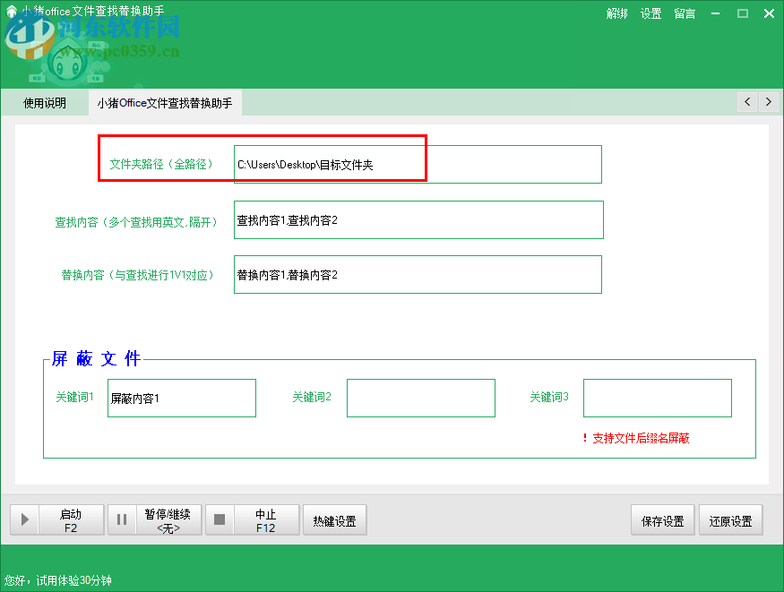Viewport: 784px width, 592px height.
Task: Click 中止 F12 to abort the task
Action: tap(266, 519)
